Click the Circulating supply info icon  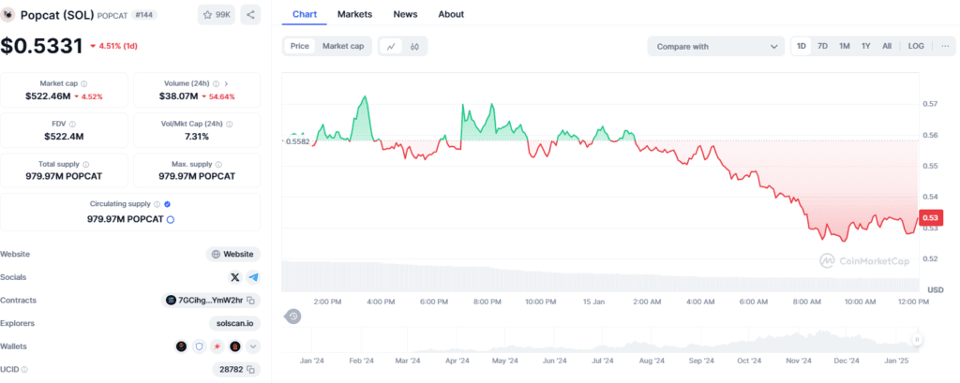pos(157,204)
